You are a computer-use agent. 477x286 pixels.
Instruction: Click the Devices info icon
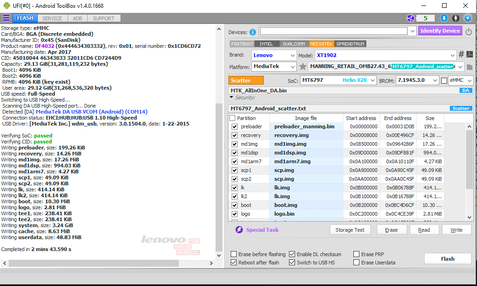tap(252, 32)
